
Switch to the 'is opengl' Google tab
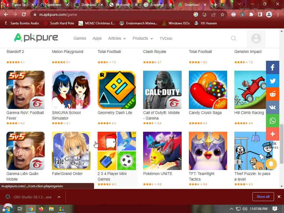(157, 5)
